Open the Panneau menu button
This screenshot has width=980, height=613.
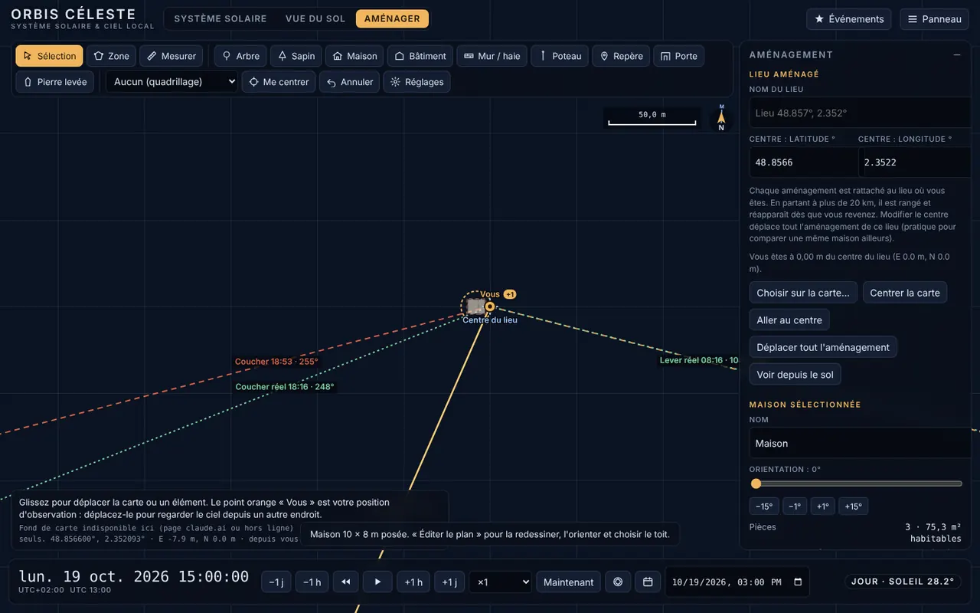(x=935, y=19)
